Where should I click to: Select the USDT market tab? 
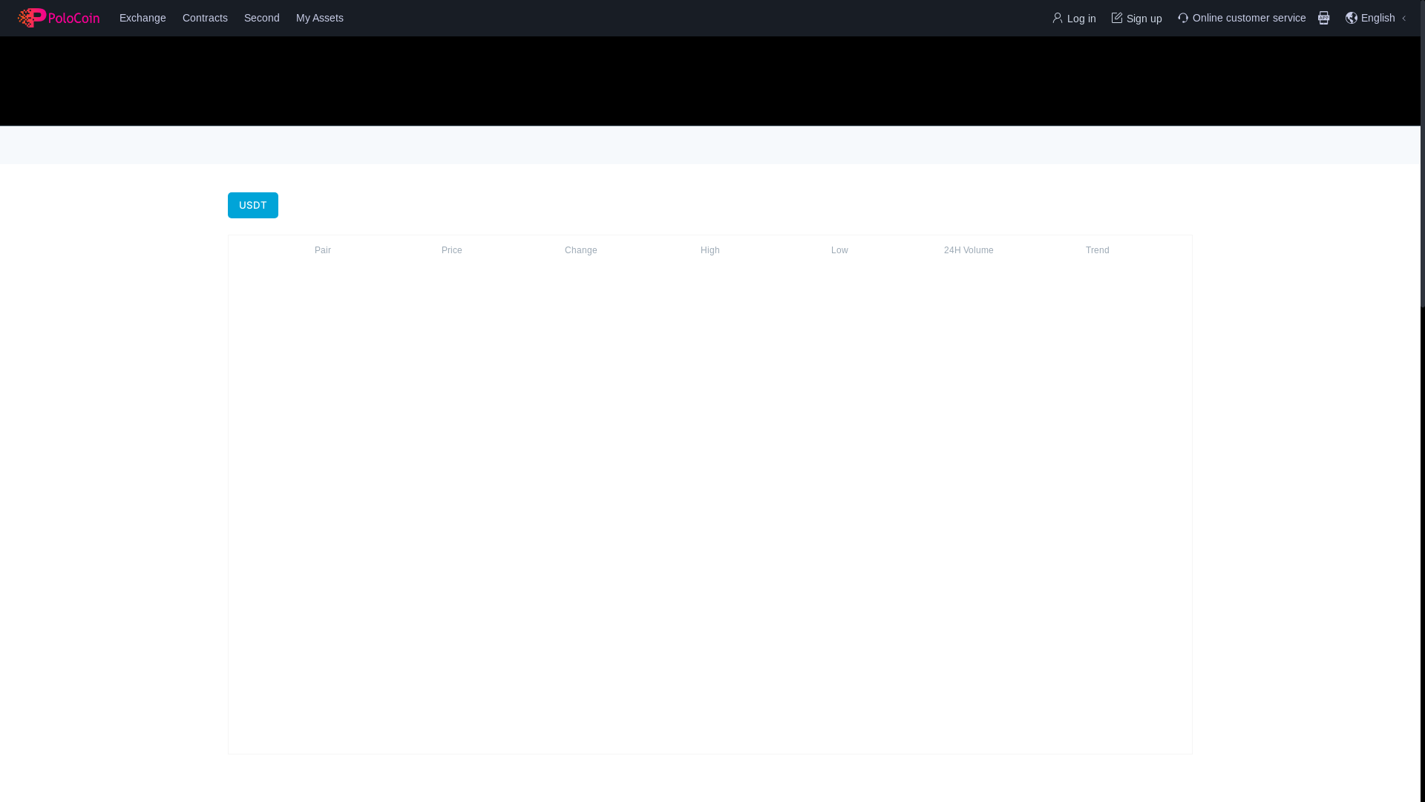(253, 205)
